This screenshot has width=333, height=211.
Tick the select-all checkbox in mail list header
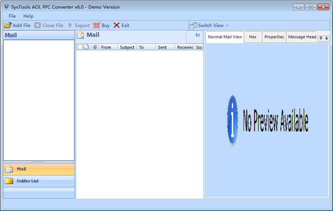pyautogui.click(x=80, y=47)
